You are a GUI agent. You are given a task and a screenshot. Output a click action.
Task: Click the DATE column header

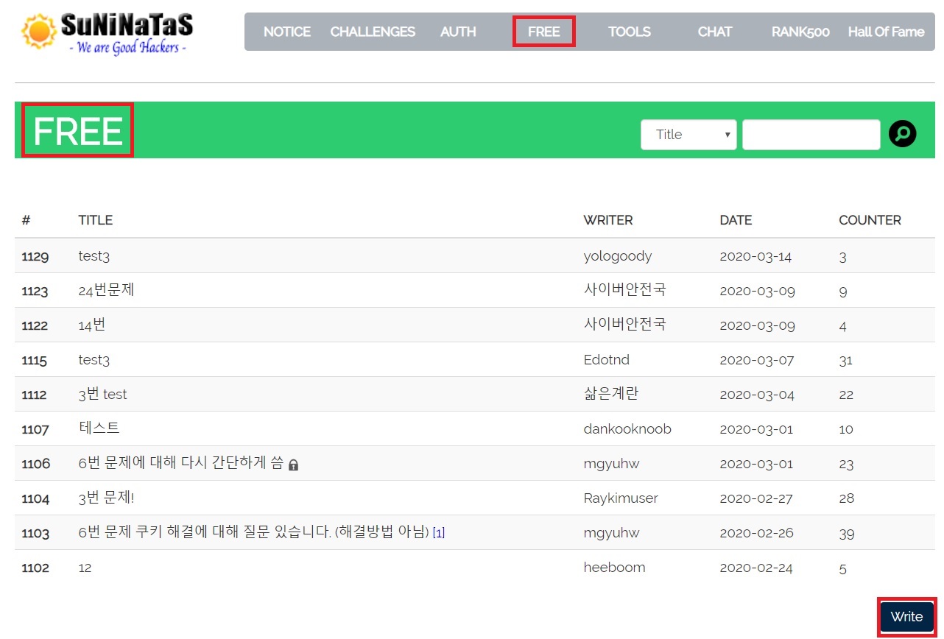736,220
